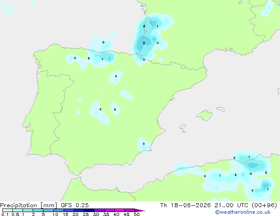
Task: Choose the 10–15 mm blue legend swatch
Action: (58, 210)
